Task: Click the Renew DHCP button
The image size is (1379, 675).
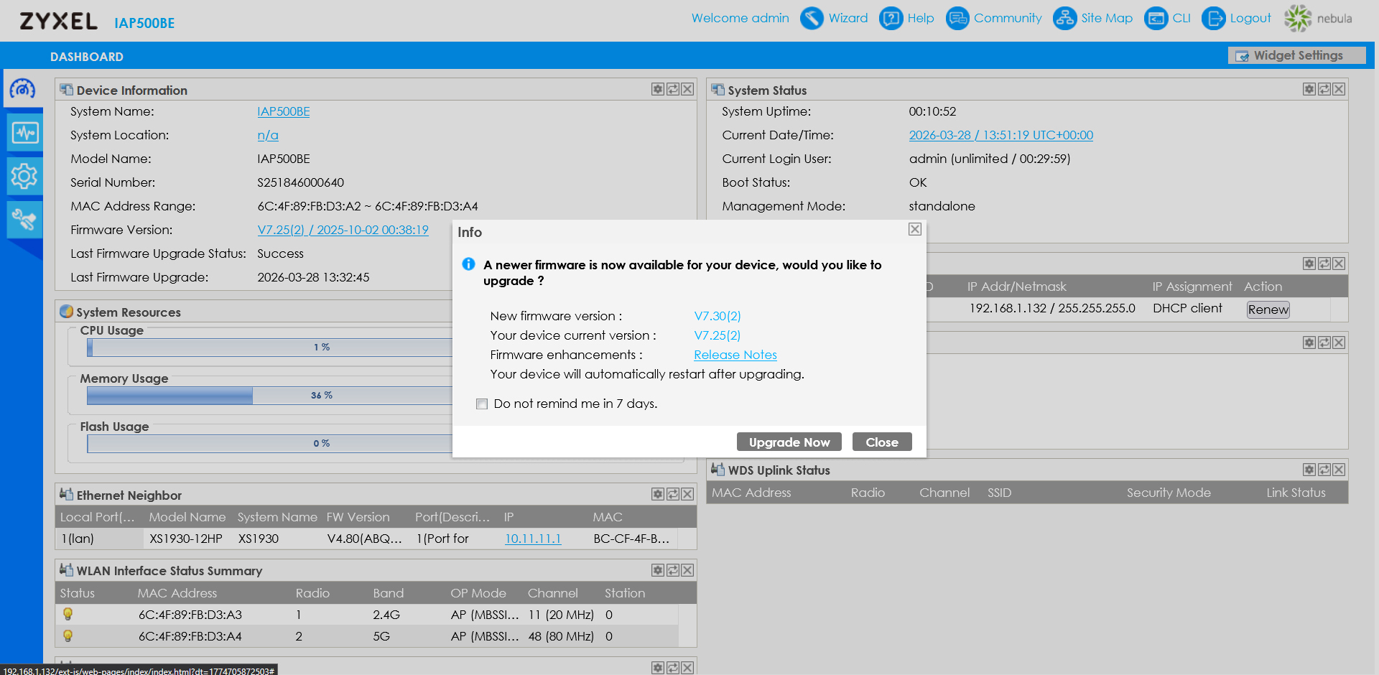Action: click(x=1268, y=309)
